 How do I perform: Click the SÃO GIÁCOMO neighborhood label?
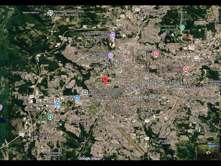(20, 73)
